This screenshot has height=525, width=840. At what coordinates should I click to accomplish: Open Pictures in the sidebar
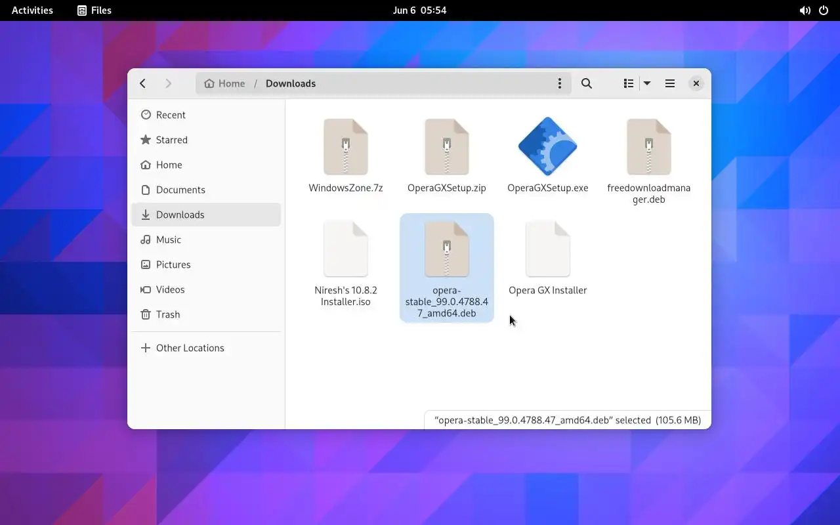[206, 264]
